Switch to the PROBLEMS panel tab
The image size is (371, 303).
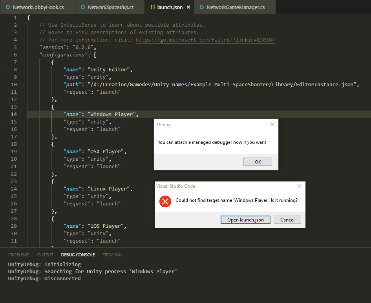(x=18, y=254)
